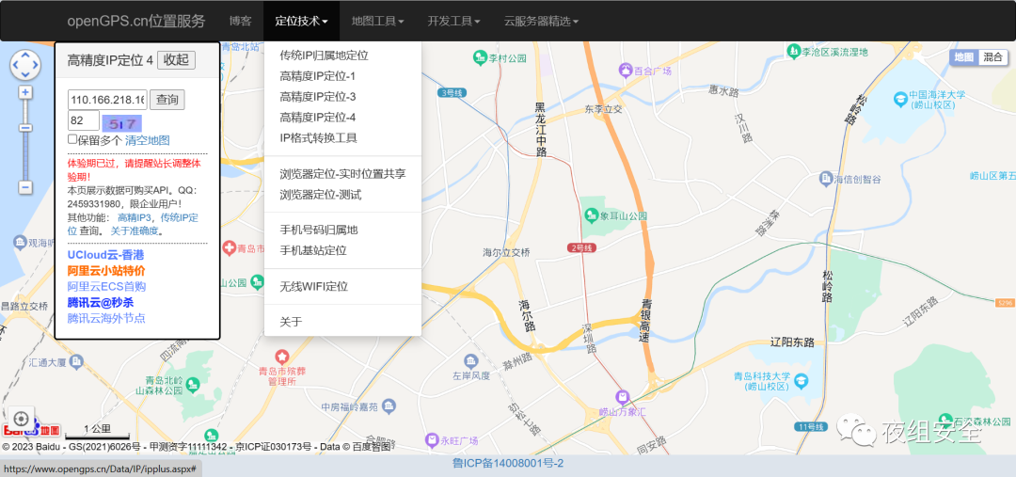The image size is (1016, 477).
Task: Click the geolocation target icon
Action: (x=21, y=419)
